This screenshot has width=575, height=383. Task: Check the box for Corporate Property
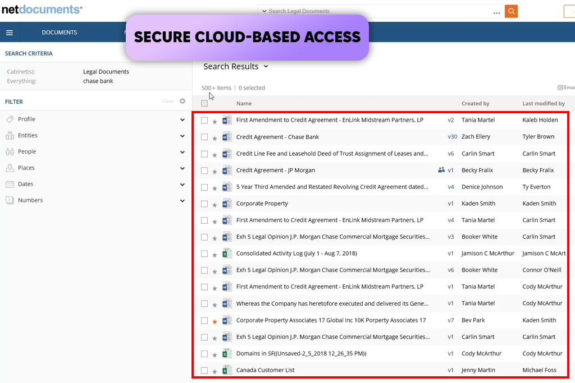pos(204,204)
